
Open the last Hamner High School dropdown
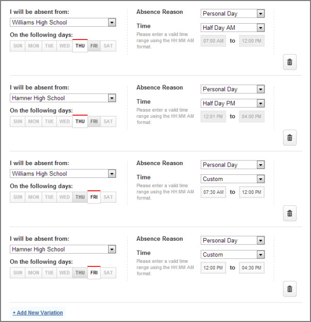coord(63,249)
